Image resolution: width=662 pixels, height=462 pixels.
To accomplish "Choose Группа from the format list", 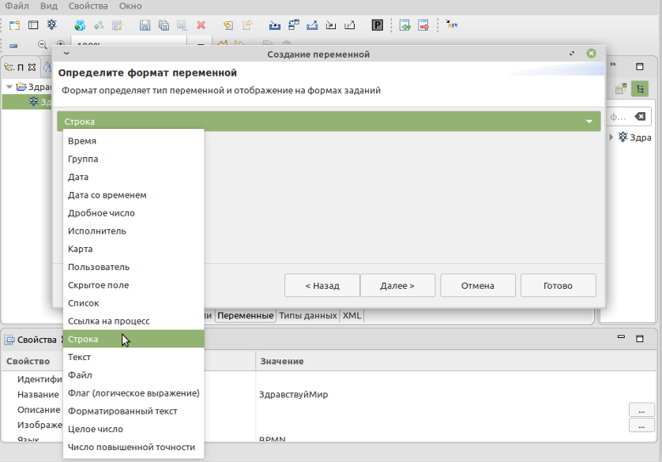I will pos(134,159).
